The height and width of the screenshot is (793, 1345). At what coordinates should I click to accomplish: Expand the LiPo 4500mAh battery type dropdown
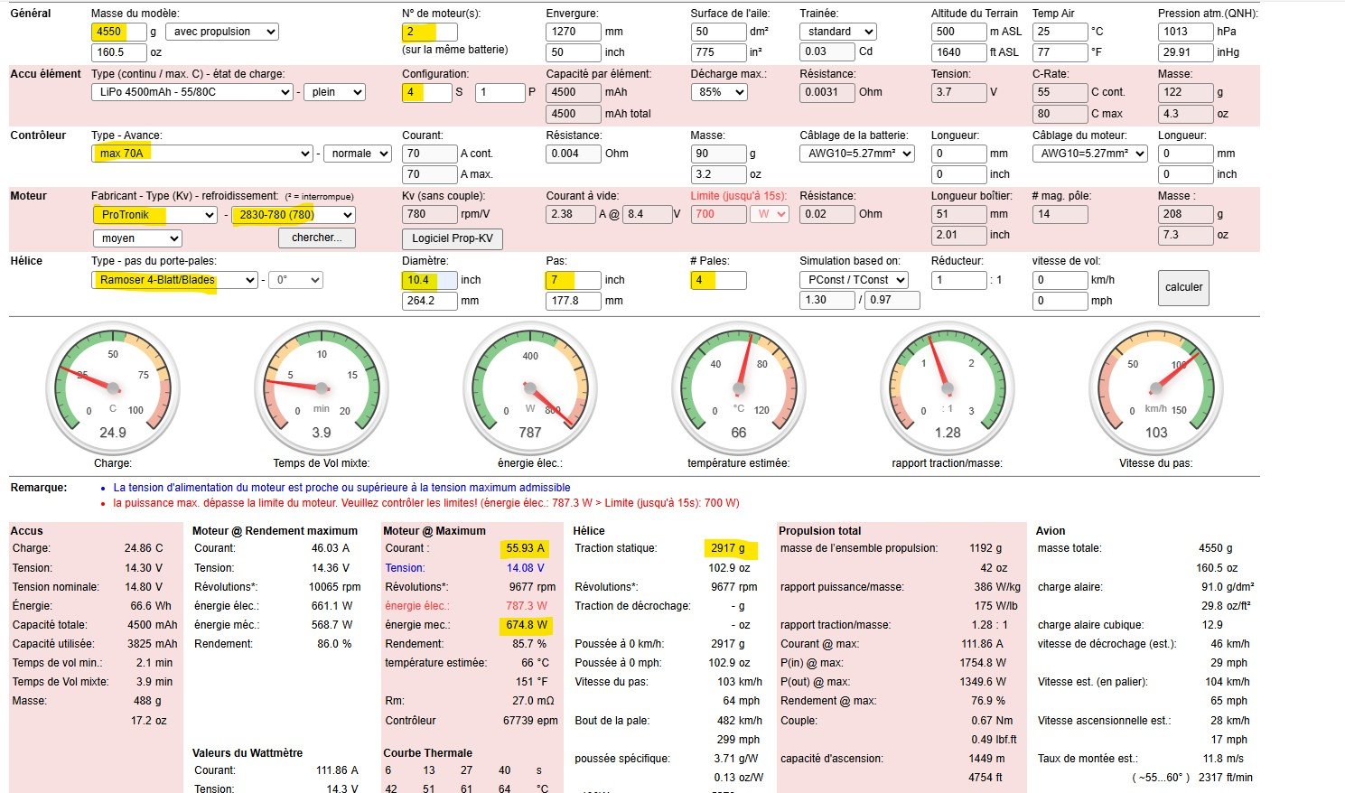coord(191,92)
